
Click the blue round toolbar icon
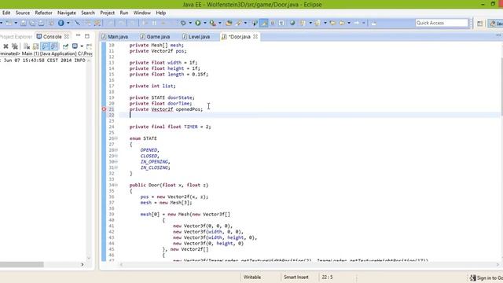61,23
